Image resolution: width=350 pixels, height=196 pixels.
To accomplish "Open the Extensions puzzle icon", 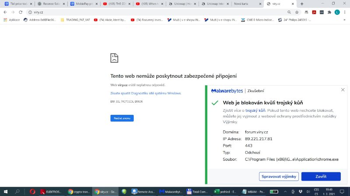I will [x=329, y=12].
